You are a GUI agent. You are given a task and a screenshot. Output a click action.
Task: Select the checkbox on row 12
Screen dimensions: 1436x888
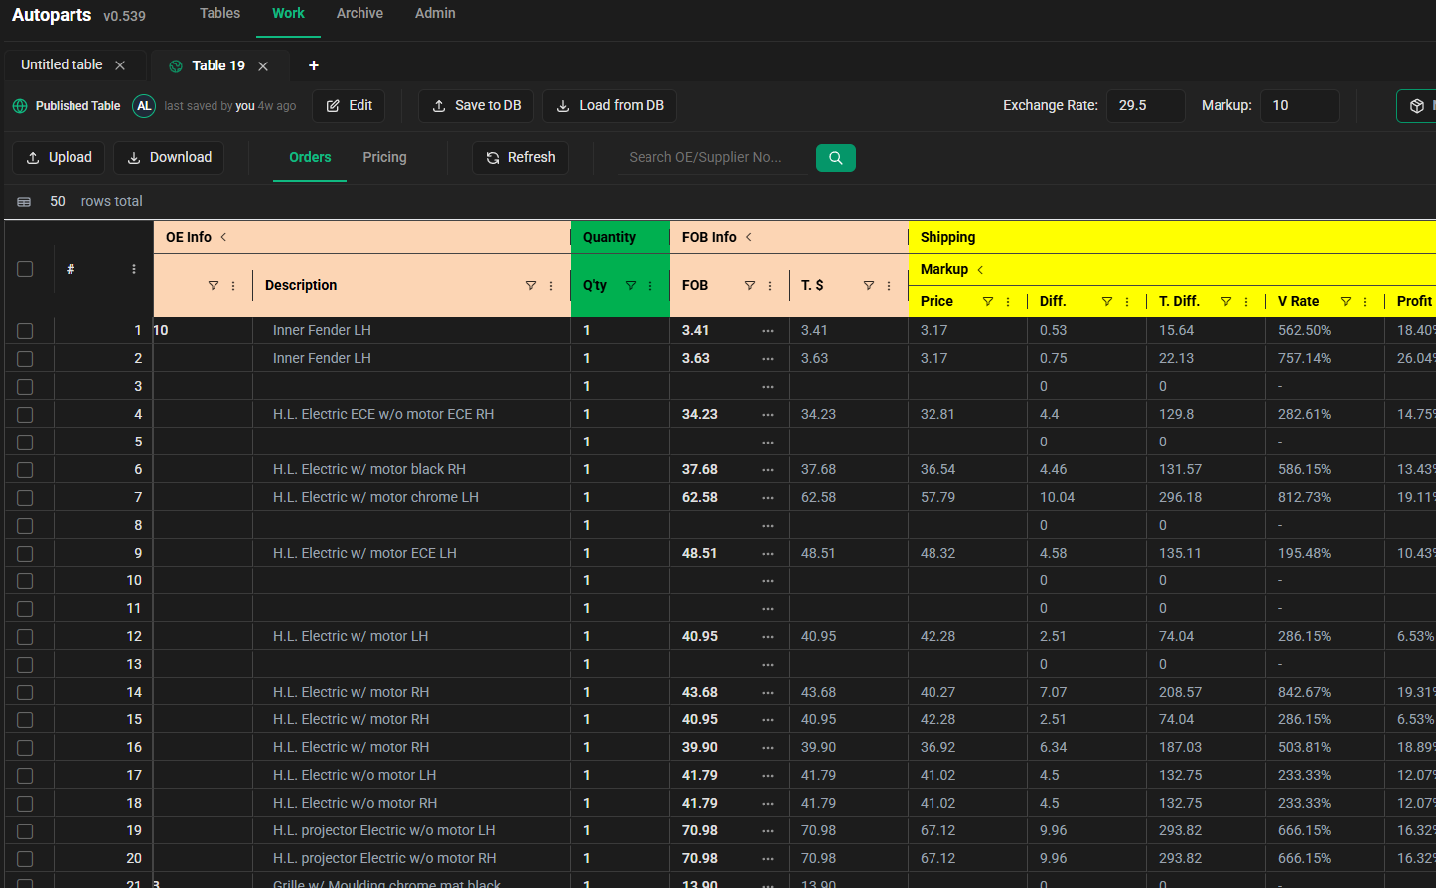click(x=24, y=636)
